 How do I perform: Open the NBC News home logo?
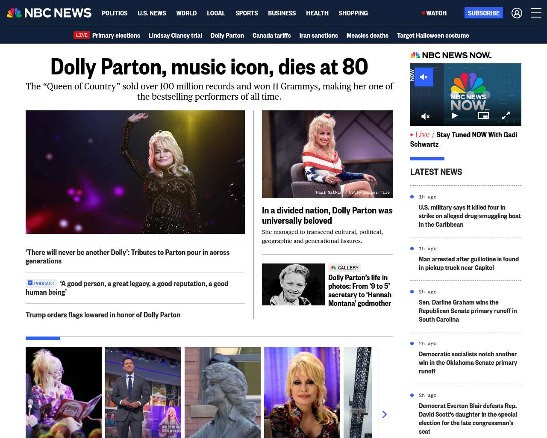coord(49,13)
